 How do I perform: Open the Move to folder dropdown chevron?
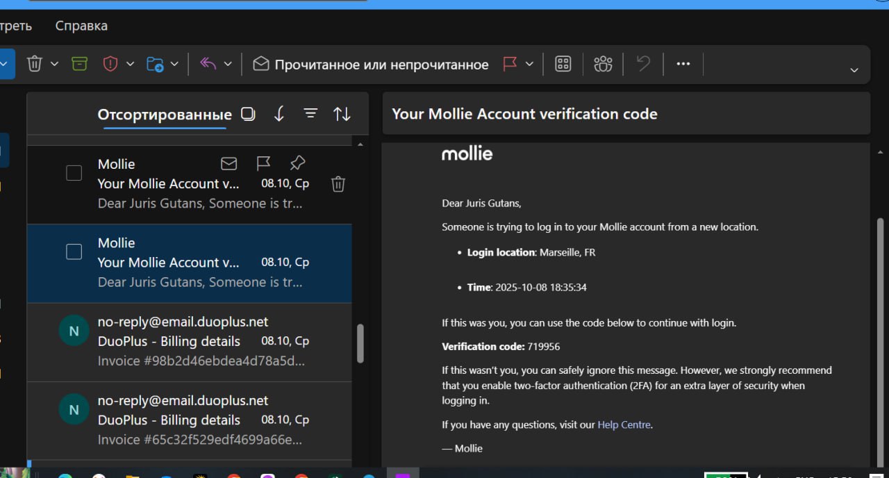(174, 64)
